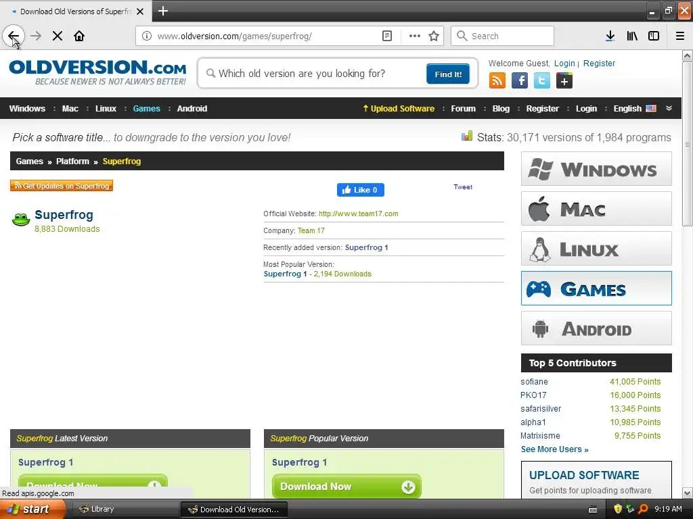
Task: Open Mac in the navigation bar
Action: click(70, 109)
